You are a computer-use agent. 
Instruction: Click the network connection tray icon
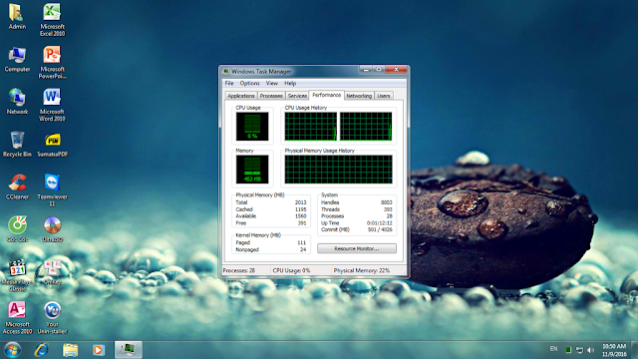(x=580, y=350)
